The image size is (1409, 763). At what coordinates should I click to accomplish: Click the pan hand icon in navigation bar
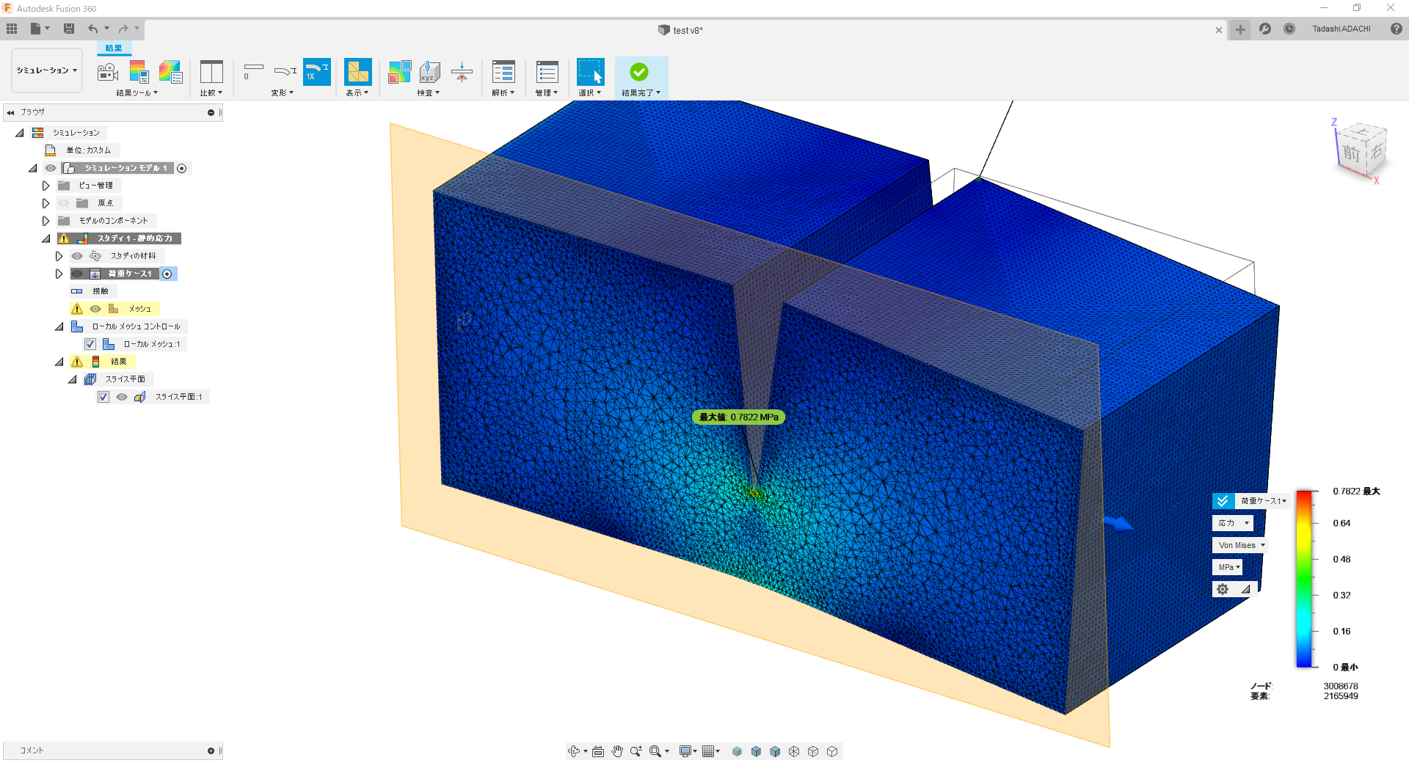(x=617, y=751)
